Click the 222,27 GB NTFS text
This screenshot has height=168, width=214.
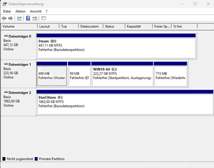point(105,74)
